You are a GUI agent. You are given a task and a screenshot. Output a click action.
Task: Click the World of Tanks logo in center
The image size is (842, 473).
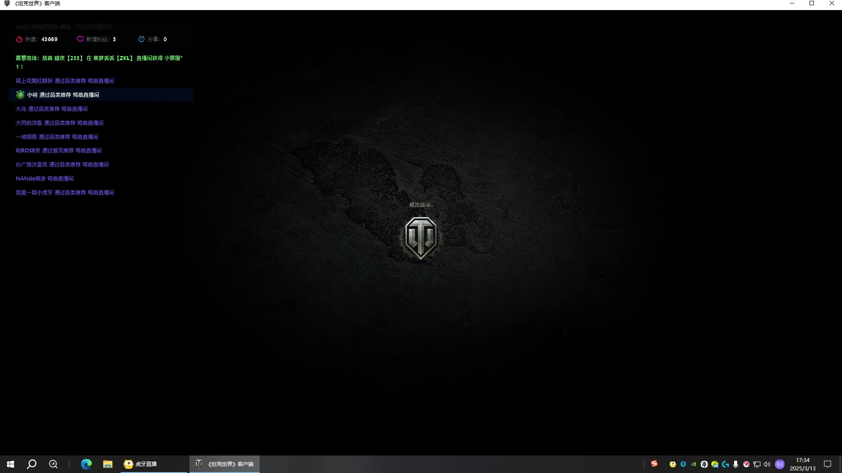[x=421, y=238]
